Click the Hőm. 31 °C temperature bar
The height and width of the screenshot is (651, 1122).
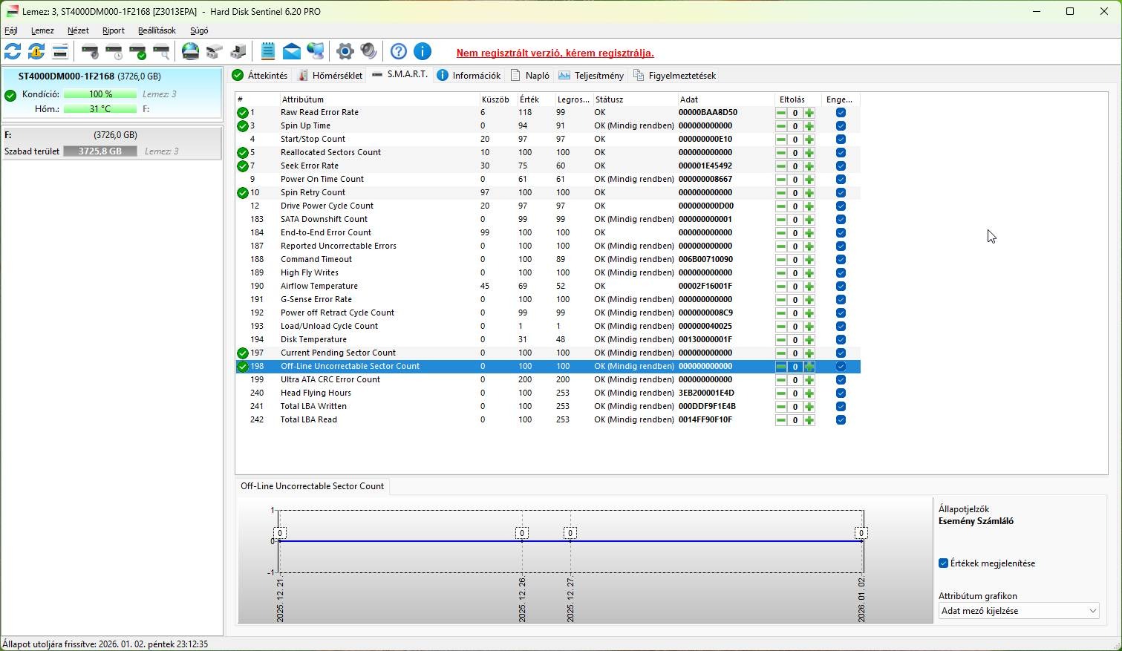click(x=100, y=109)
